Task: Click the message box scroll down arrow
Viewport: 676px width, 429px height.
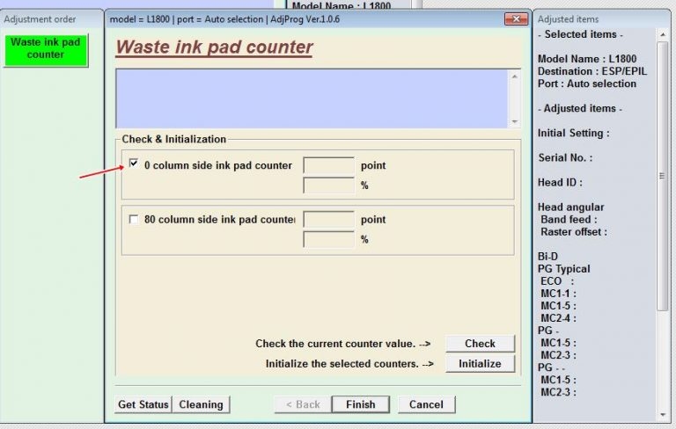Action: coord(515,122)
